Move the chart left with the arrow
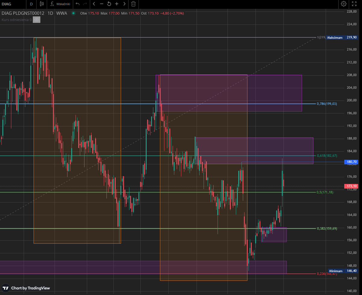Image resolution: width=362 pixels, height=295 pixels. tap(94, 4)
